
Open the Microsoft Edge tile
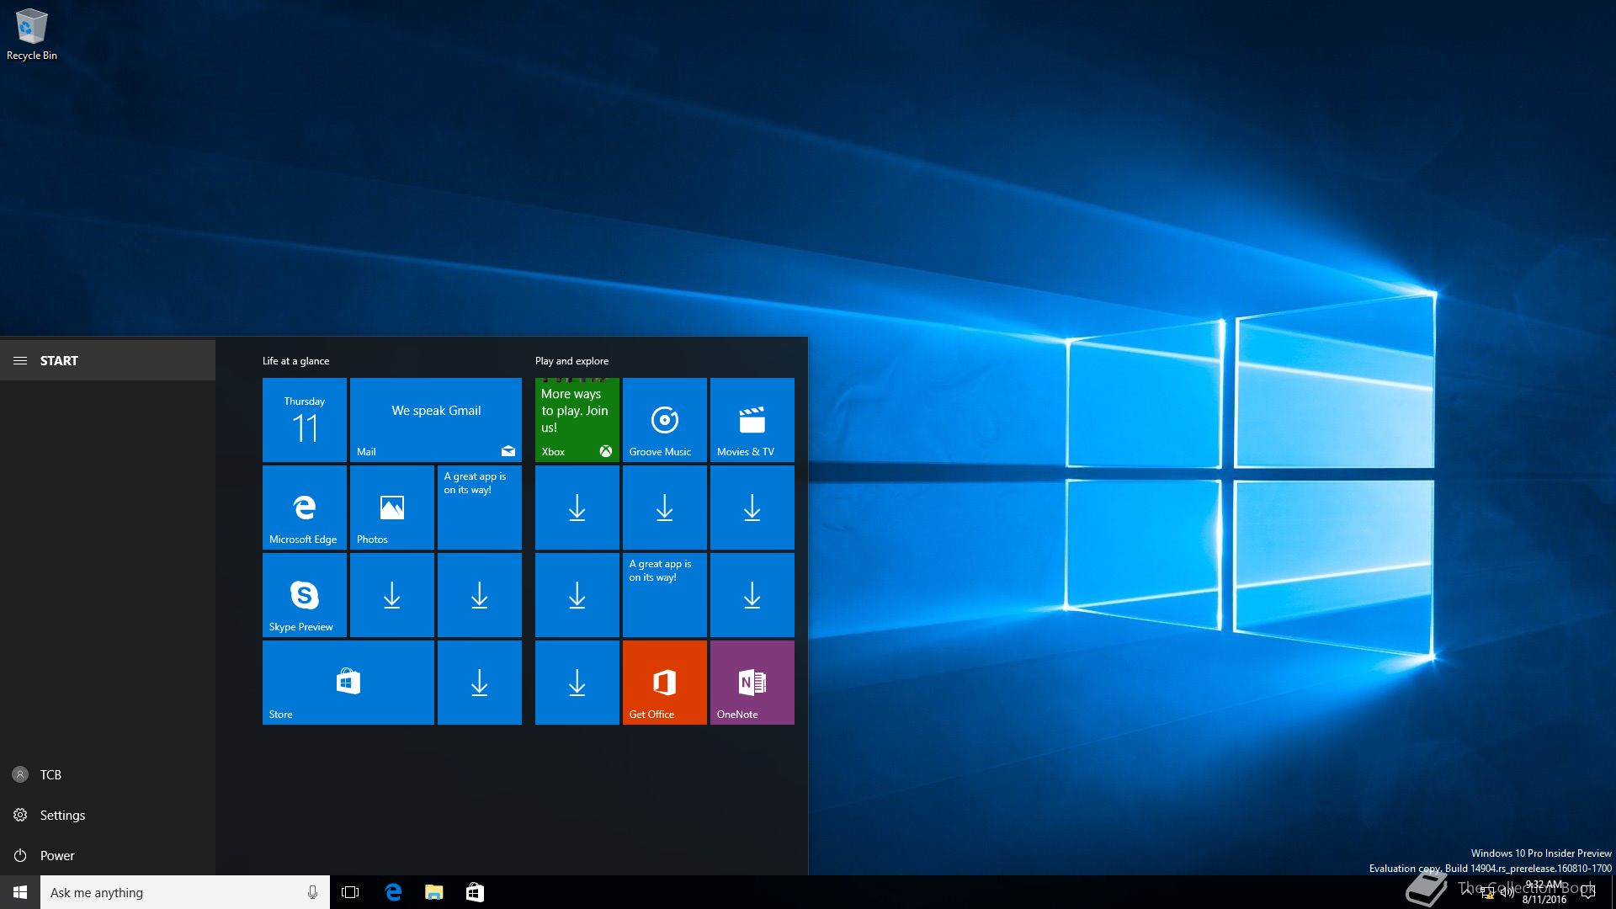pos(304,507)
